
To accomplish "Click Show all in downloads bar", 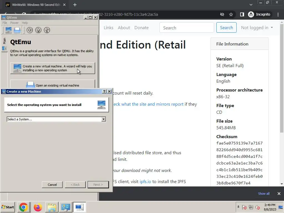I will pos(264,194).
